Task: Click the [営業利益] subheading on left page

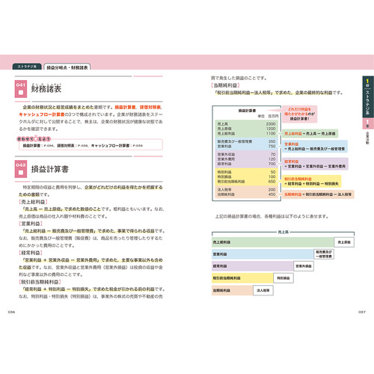Action: click(x=31, y=224)
